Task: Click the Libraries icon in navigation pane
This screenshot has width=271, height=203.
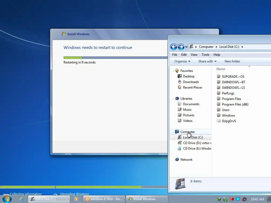Action: [177, 98]
